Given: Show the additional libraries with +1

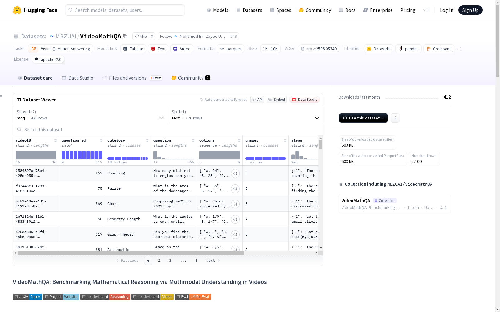Looking at the screenshot, I should (459, 49).
